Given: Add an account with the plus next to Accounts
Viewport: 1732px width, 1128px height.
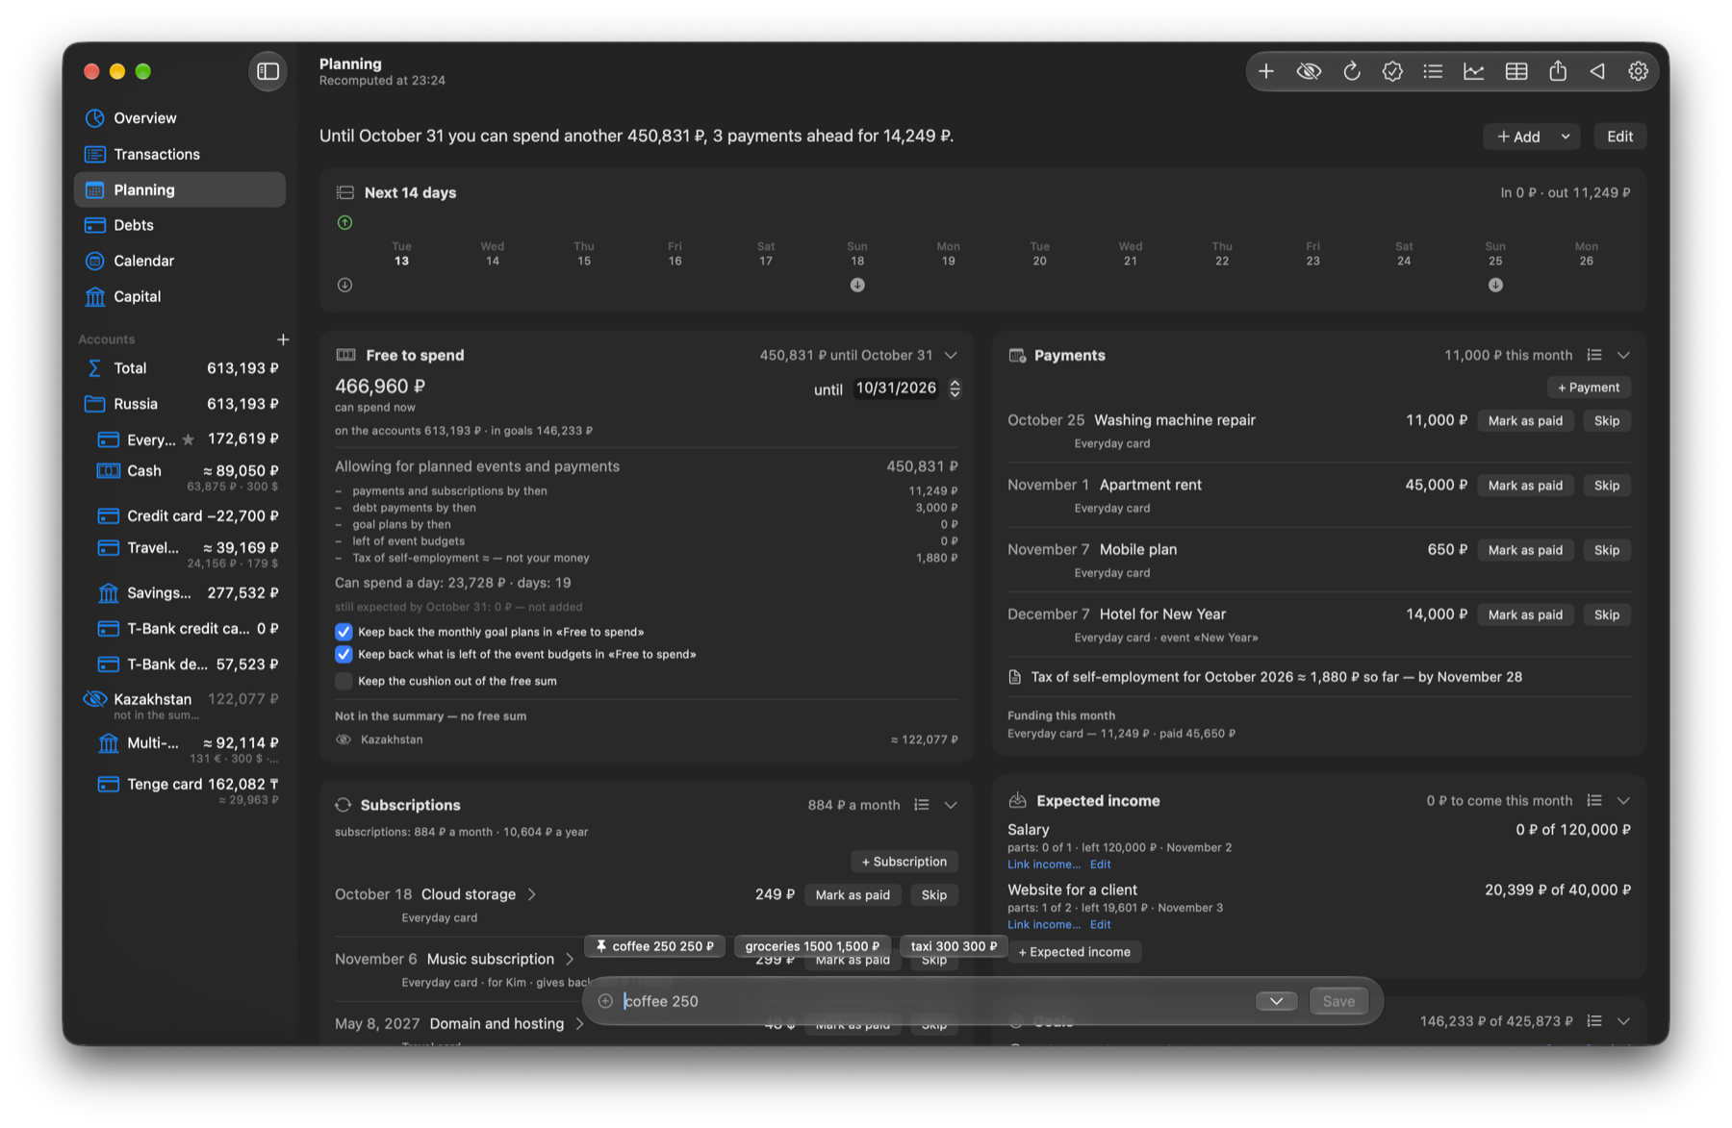Looking at the screenshot, I should point(283,339).
